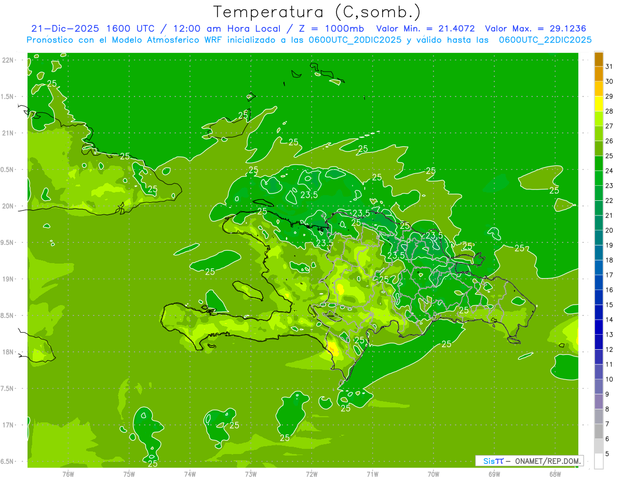This screenshot has width=623, height=481.
Task: Click the orange colorbar segment above 31
Action: [599, 59]
